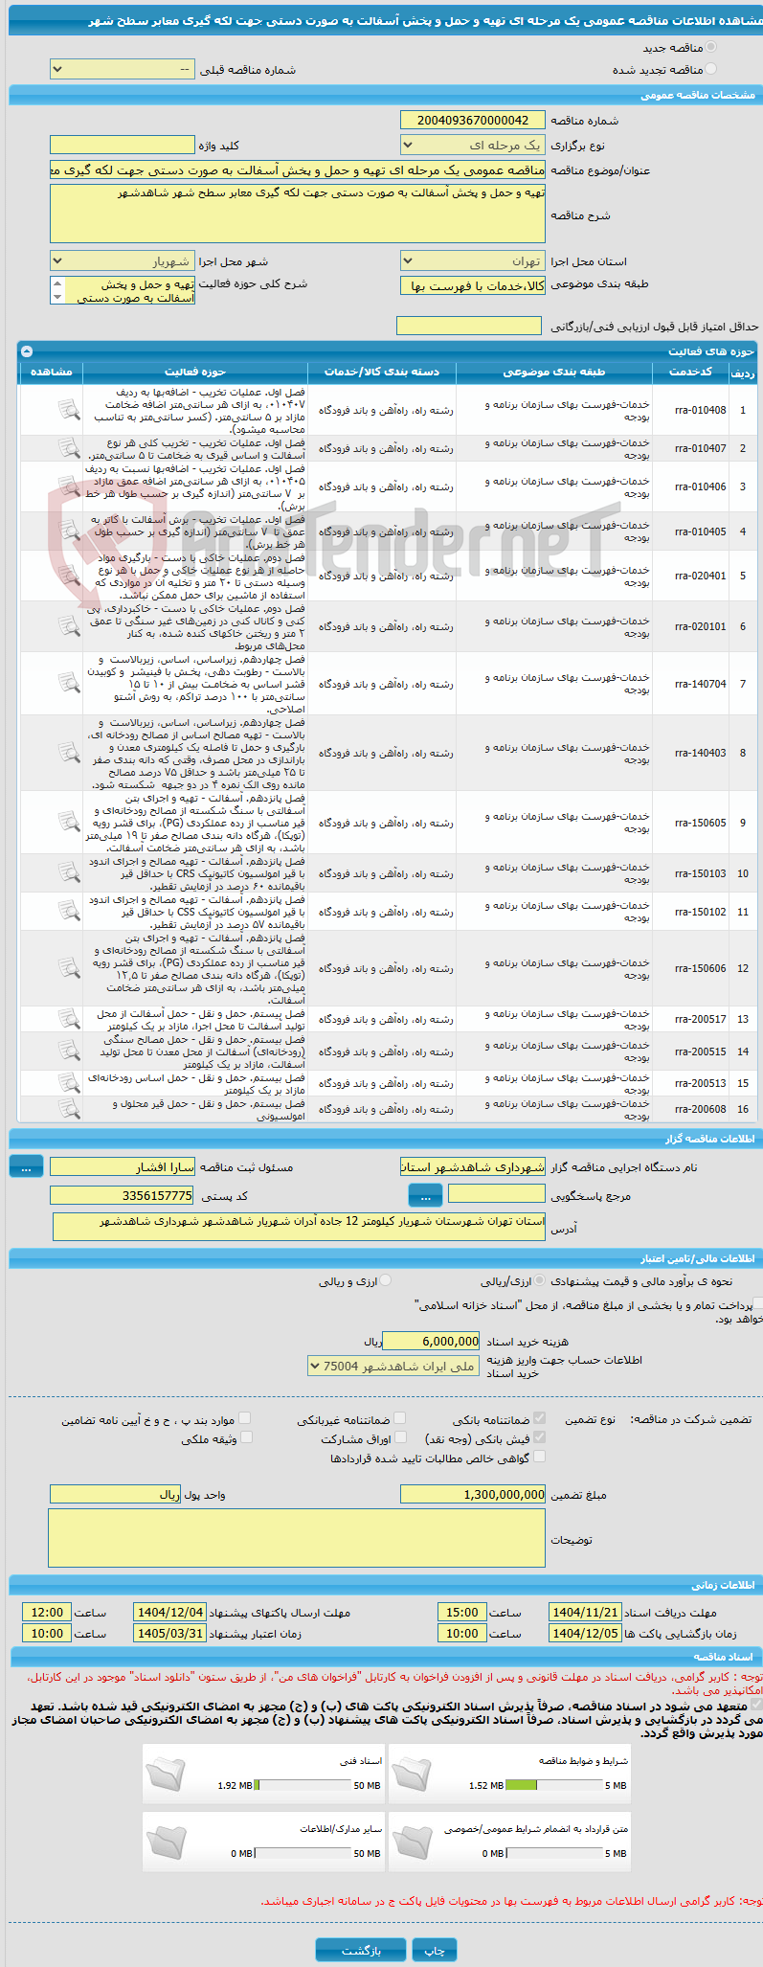This screenshot has width=763, height=1967.
Task: Open magnifier view icon for row rra-010407
Action: click(69, 447)
